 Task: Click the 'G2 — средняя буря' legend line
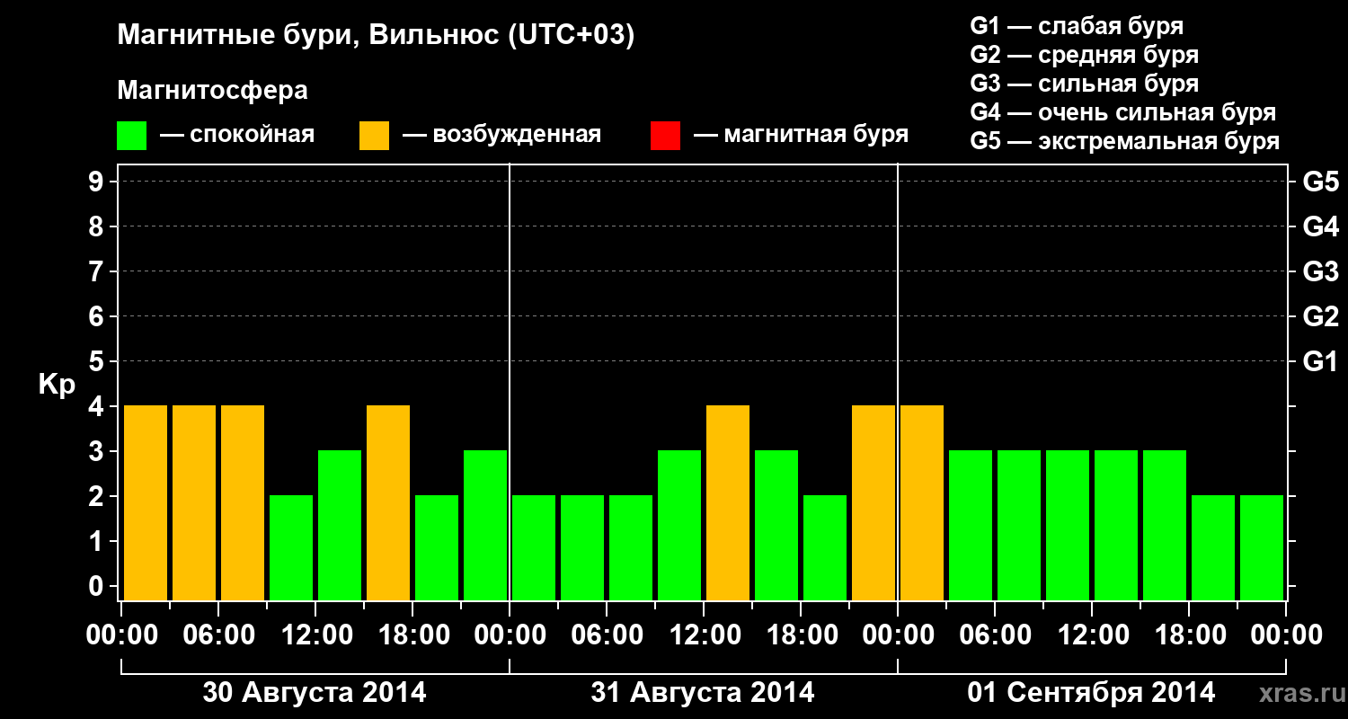click(1084, 55)
